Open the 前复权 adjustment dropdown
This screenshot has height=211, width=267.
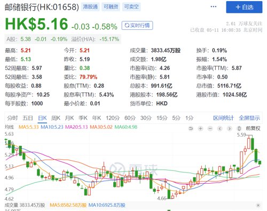pyautogui.click(x=253, y=128)
